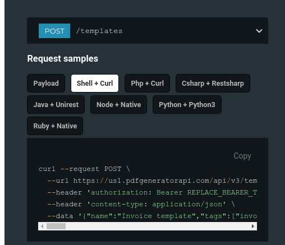Viewport: 285px width, 245px height.
Task: Copy the curl code snippet
Action: pos(242,156)
